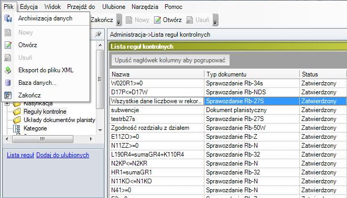Click the greyed Nowy toolbar icon

tap(129, 20)
